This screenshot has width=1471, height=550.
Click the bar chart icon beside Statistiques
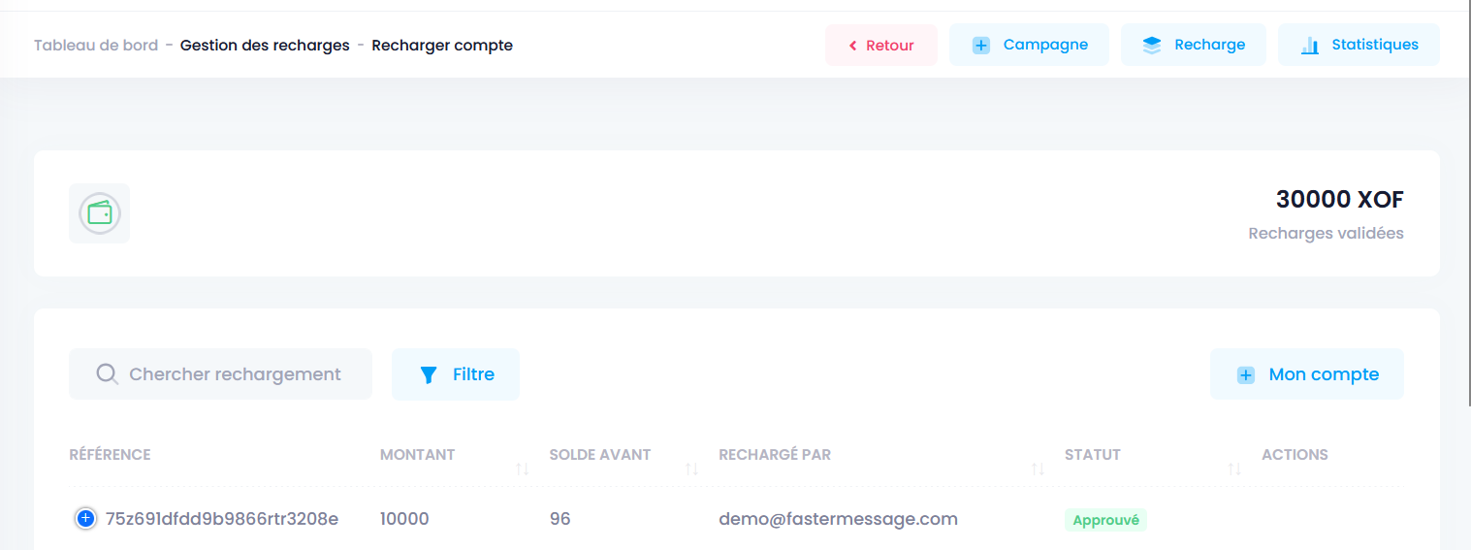(x=1309, y=46)
